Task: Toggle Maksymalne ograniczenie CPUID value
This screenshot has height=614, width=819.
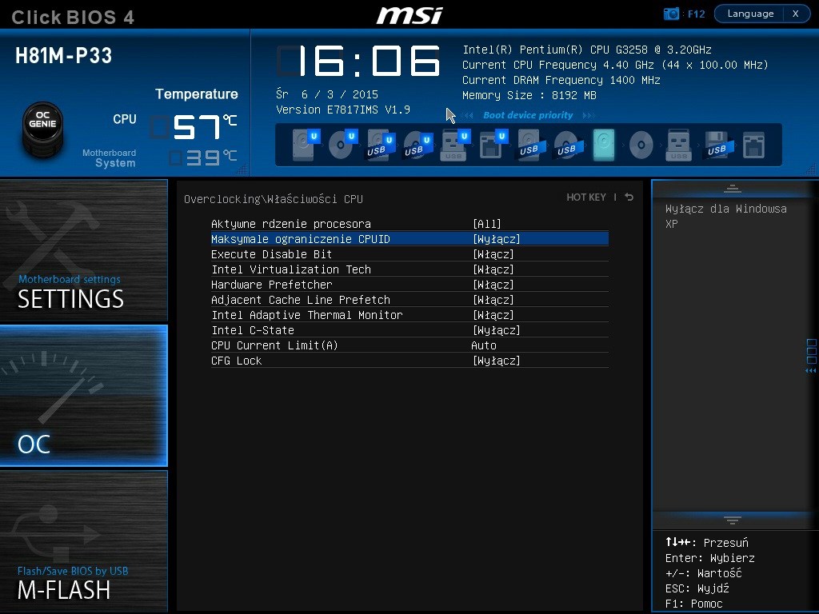Action: (496, 239)
